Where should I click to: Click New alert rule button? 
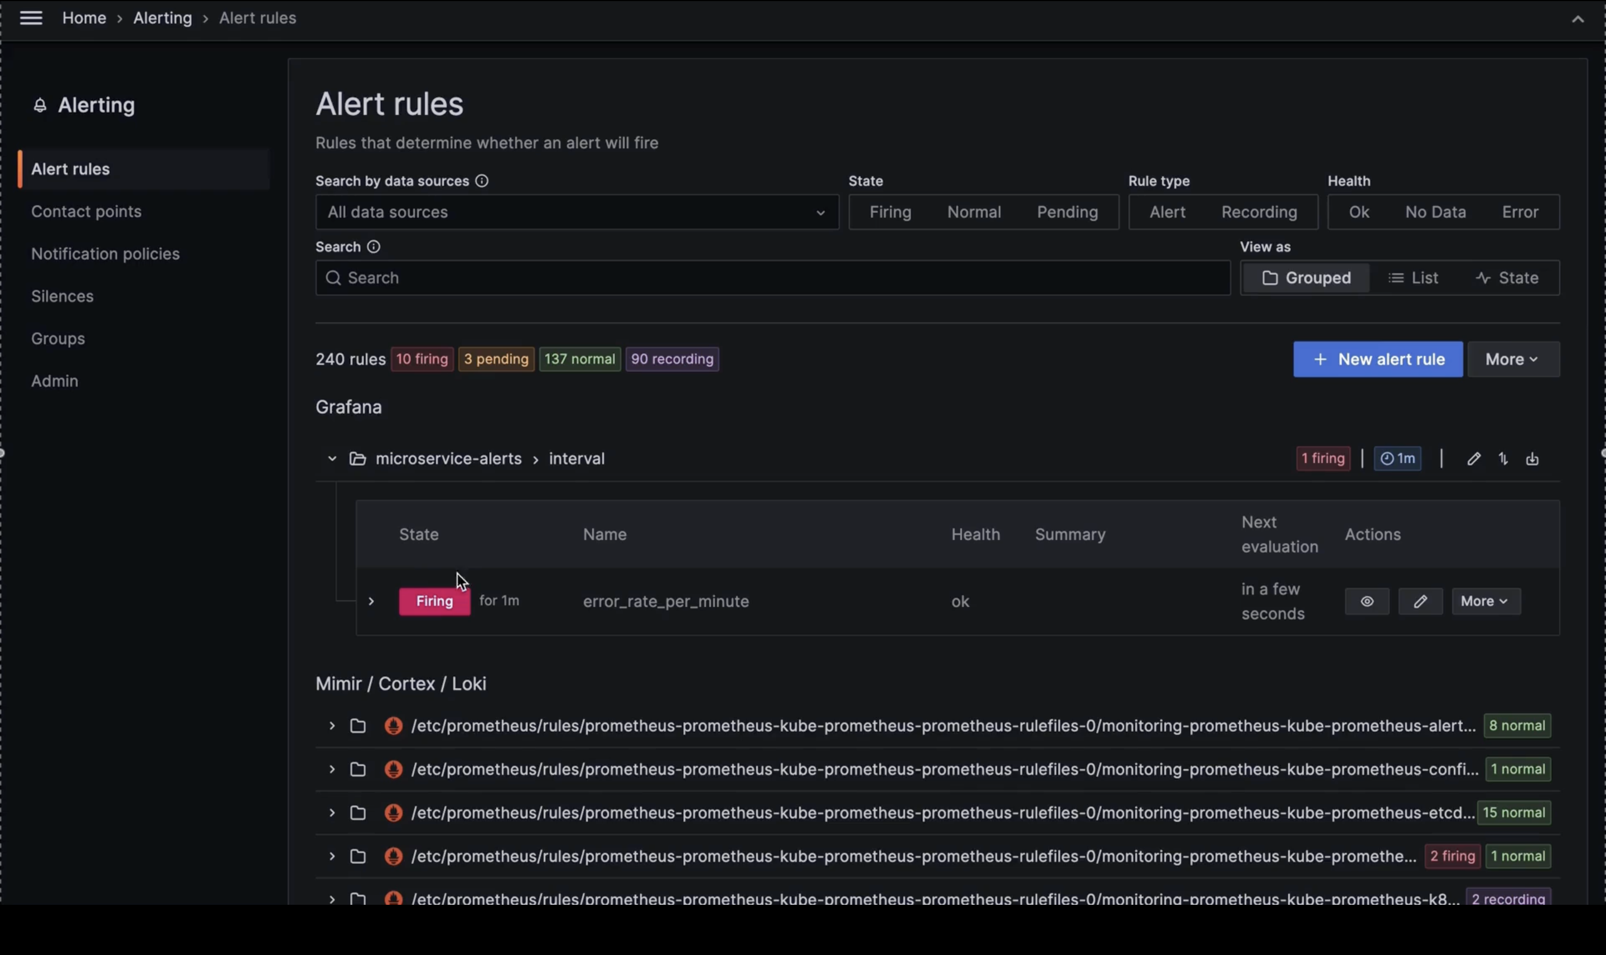coord(1378,359)
